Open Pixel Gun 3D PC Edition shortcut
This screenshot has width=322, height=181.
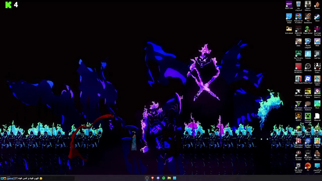point(298,19)
